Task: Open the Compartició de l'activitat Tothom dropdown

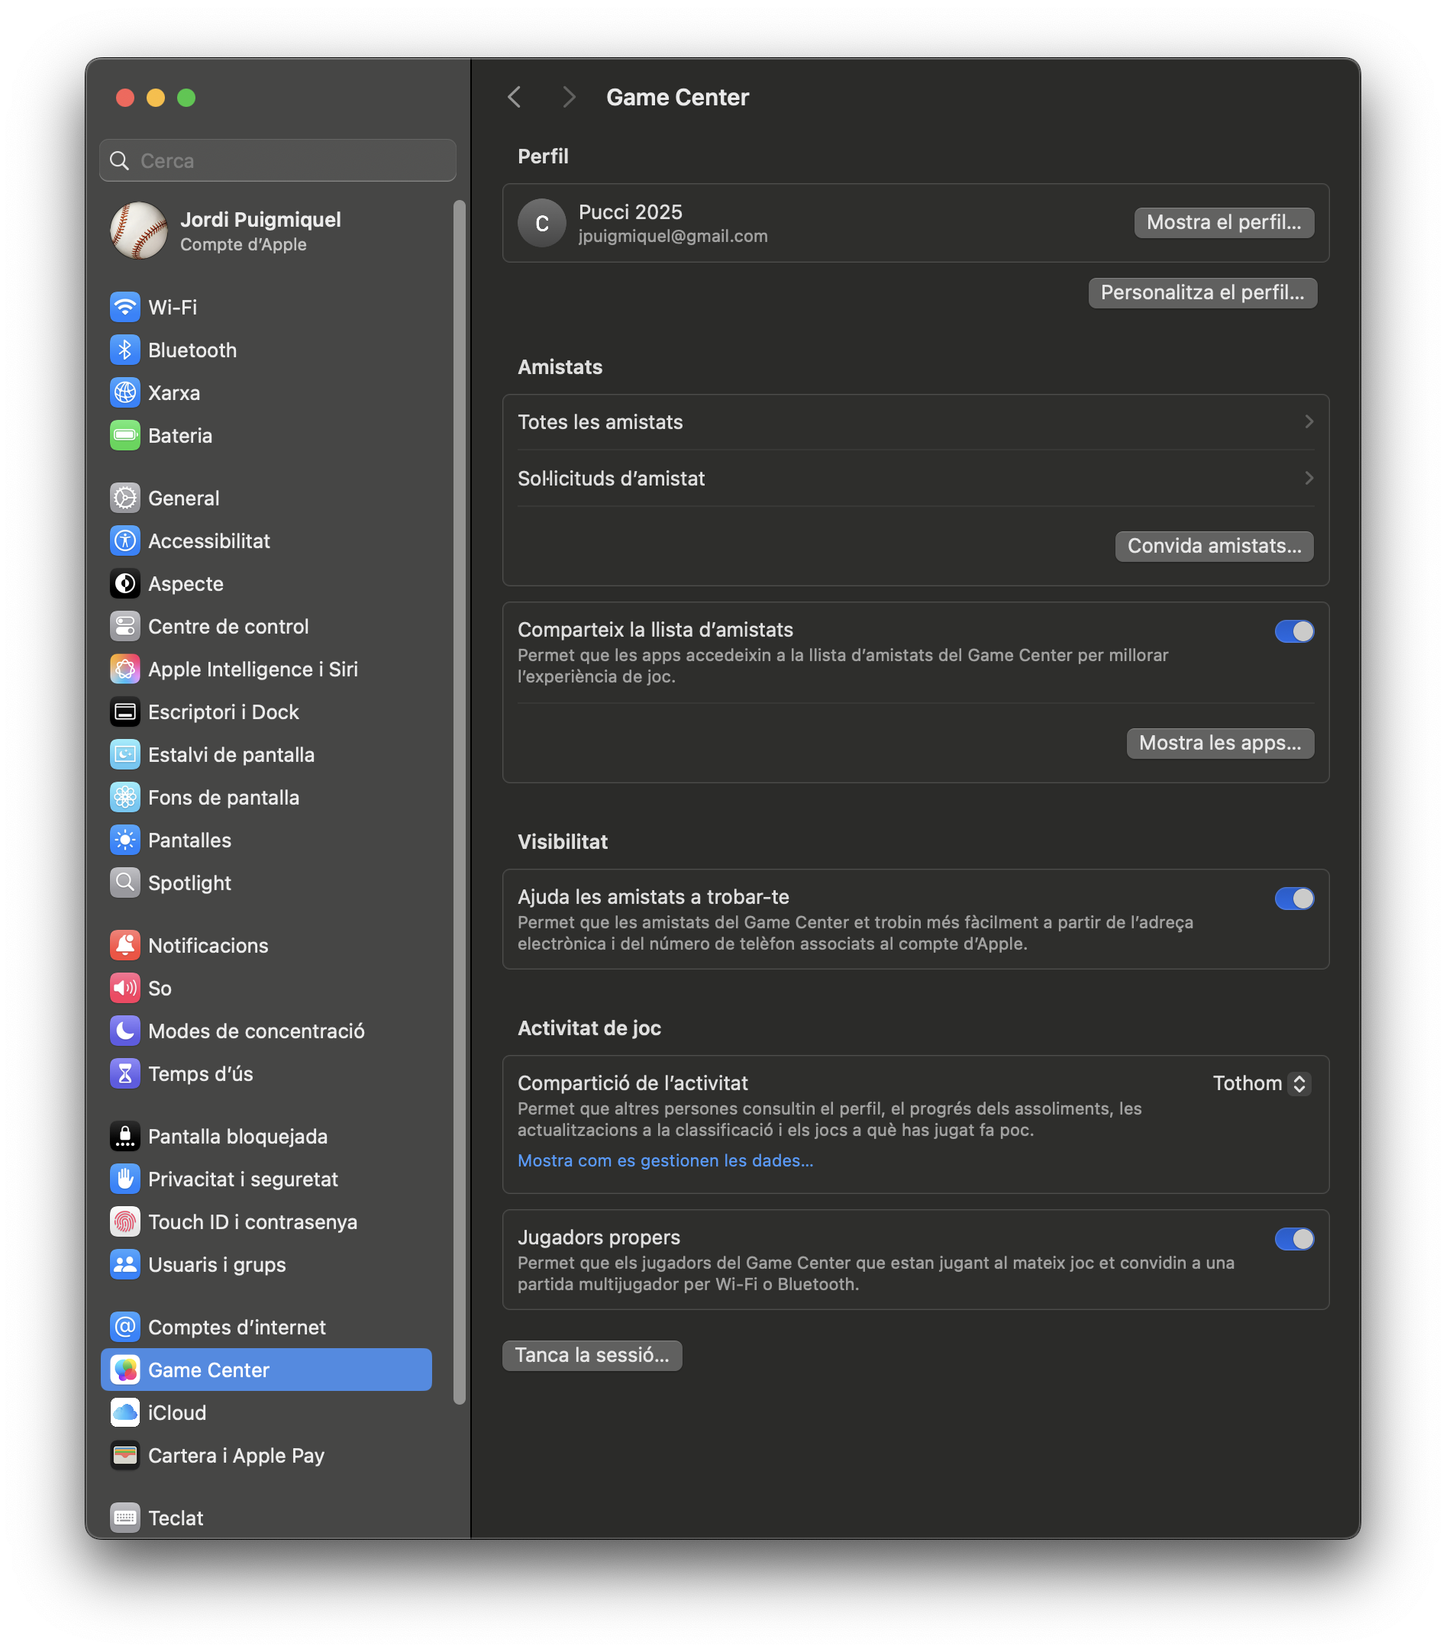Action: click(1261, 1083)
